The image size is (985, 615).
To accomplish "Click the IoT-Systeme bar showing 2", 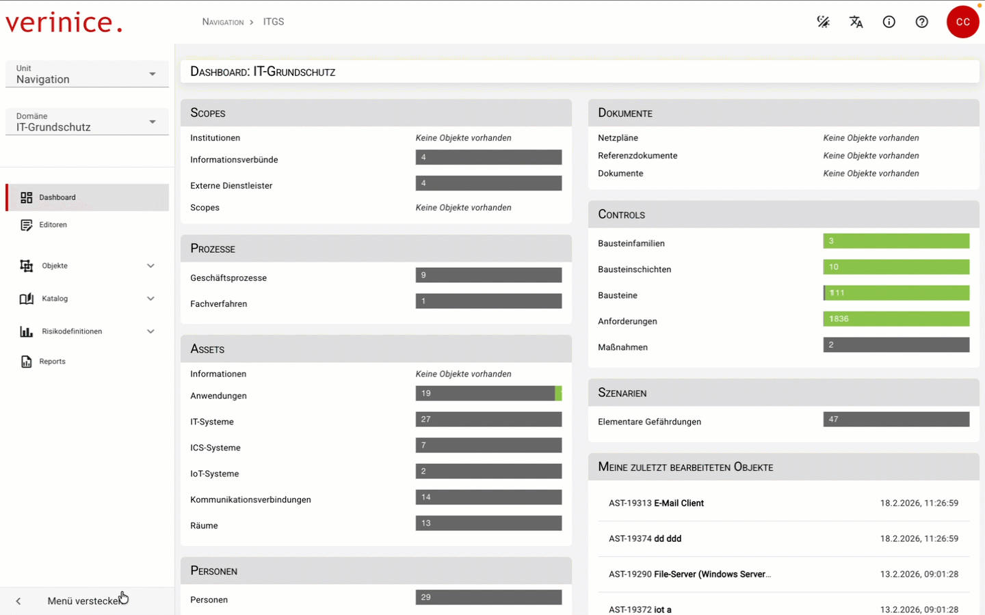I will pos(488,471).
